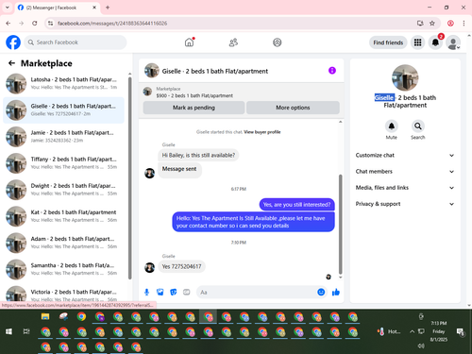Click Giselle's avatar in chat header
The image size is (472, 354).
152,71
